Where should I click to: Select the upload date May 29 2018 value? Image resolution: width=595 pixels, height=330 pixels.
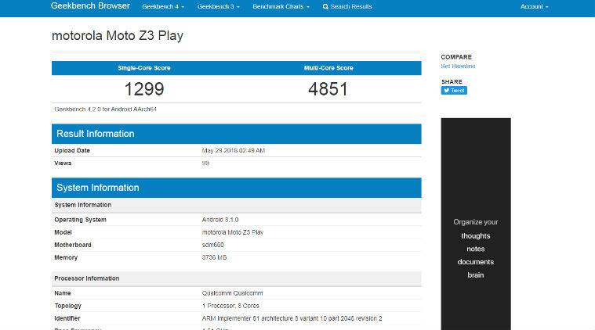(x=234, y=151)
